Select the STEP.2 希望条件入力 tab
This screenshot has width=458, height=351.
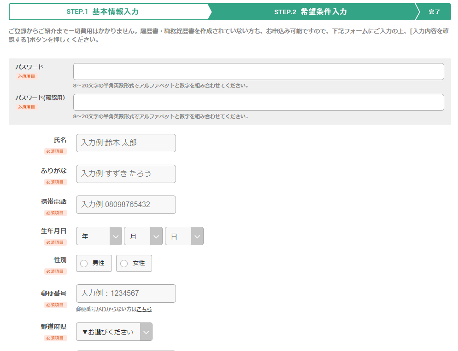coord(311,12)
